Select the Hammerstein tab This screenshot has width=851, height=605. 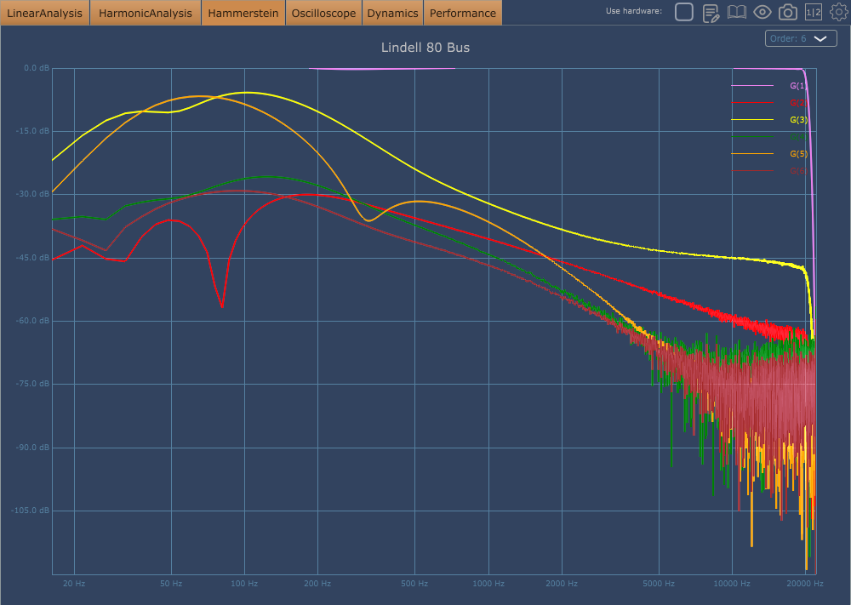[243, 13]
